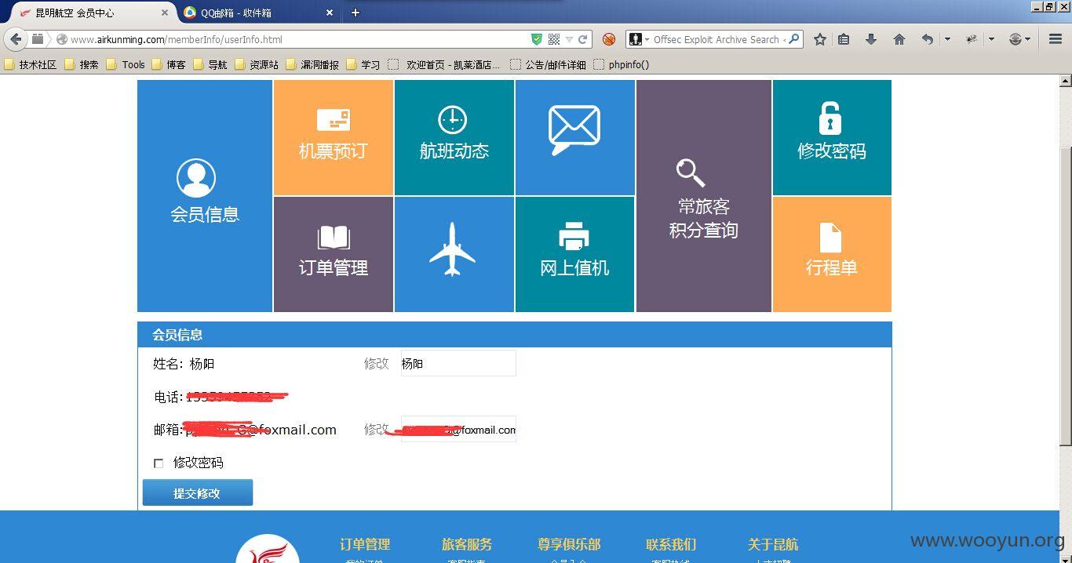Open a new browser tab

(356, 13)
